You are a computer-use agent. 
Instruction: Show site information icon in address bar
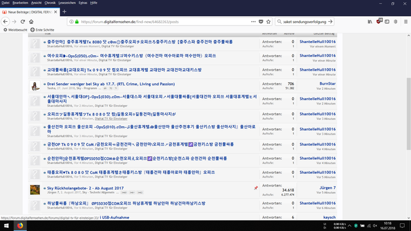tap(71, 22)
